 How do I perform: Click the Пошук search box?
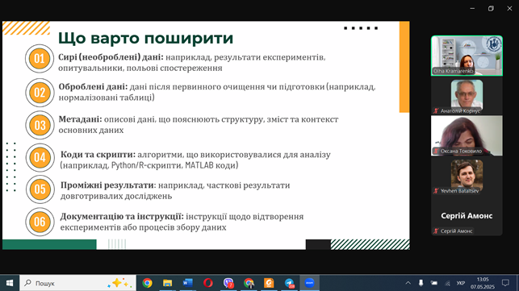click(x=77, y=283)
